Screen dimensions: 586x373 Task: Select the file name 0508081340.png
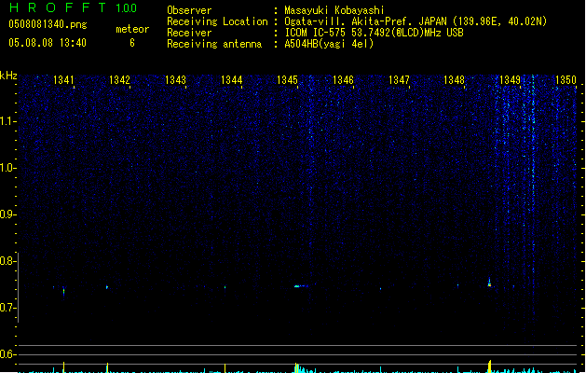pyautogui.click(x=48, y=24)
